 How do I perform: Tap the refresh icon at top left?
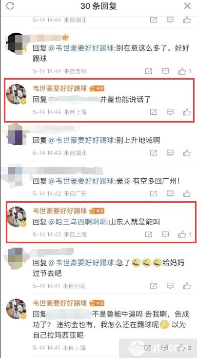pyautogui.click(x=10, y=6)
